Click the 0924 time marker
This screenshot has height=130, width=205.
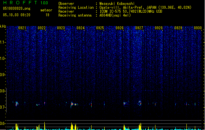(x=81, y=28)
